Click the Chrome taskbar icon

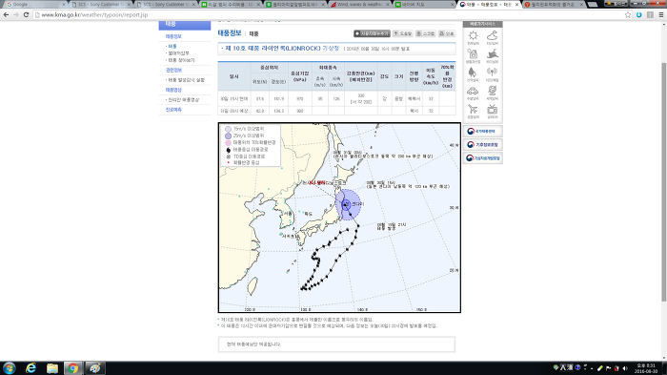[73, 367]
